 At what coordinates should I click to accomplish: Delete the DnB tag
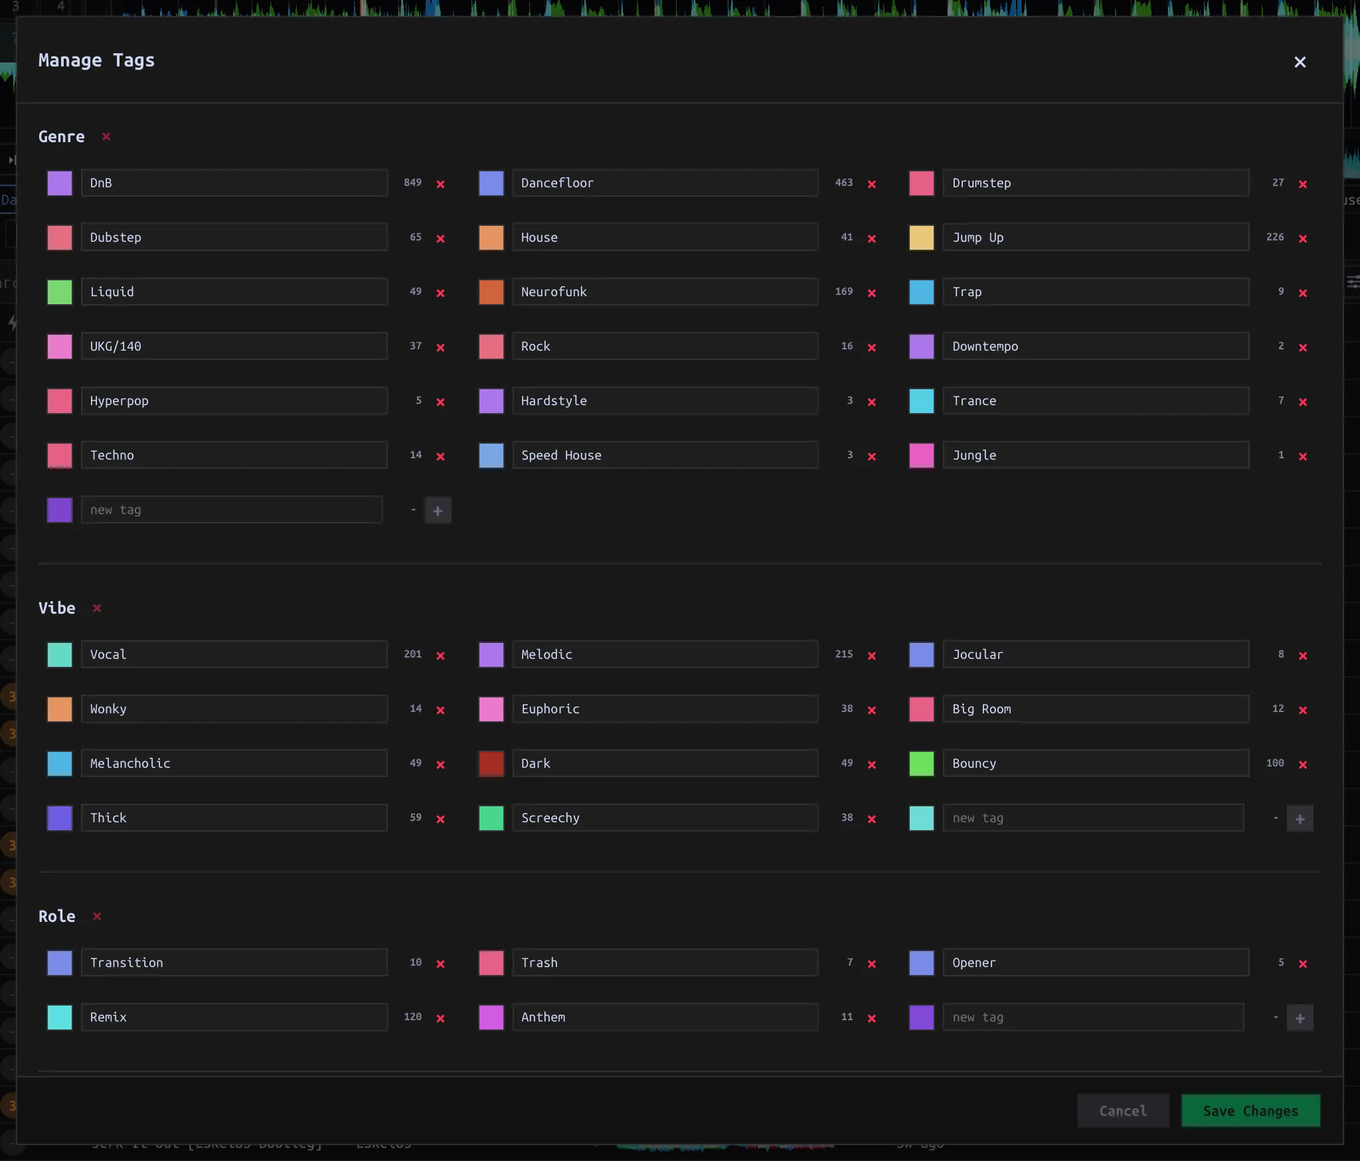pos(440,184)
